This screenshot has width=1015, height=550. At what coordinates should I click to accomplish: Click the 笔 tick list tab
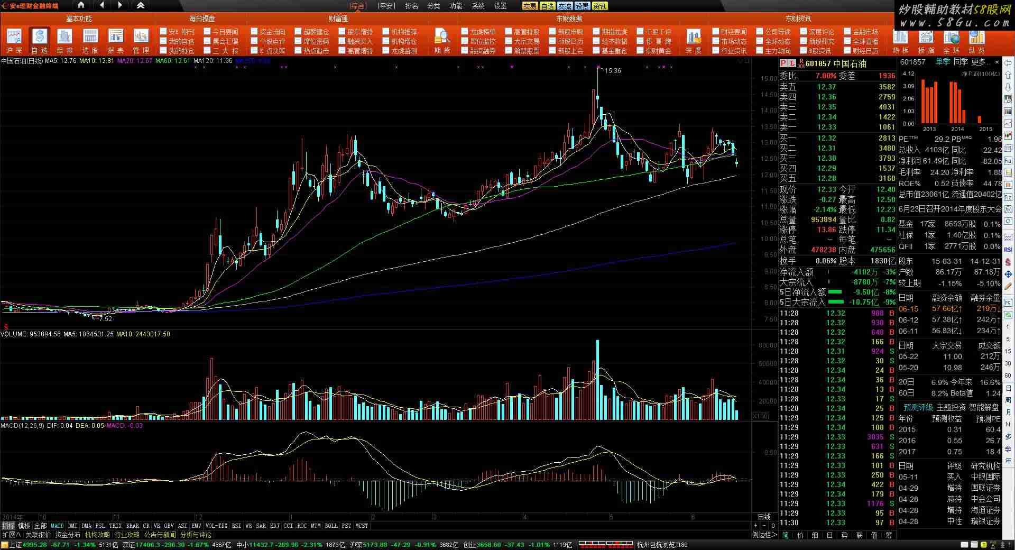point(785,535)
